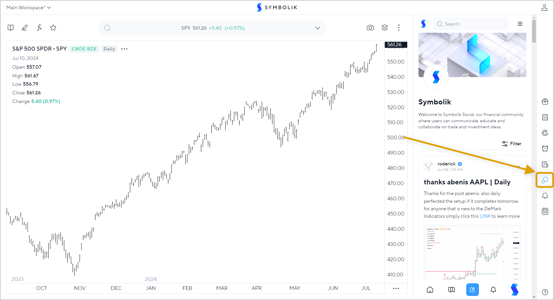Image resolution: width=554 pixels, height=300 pixels.
Task: Click the Open 557.07 value
Action: [x=34, y=67]
